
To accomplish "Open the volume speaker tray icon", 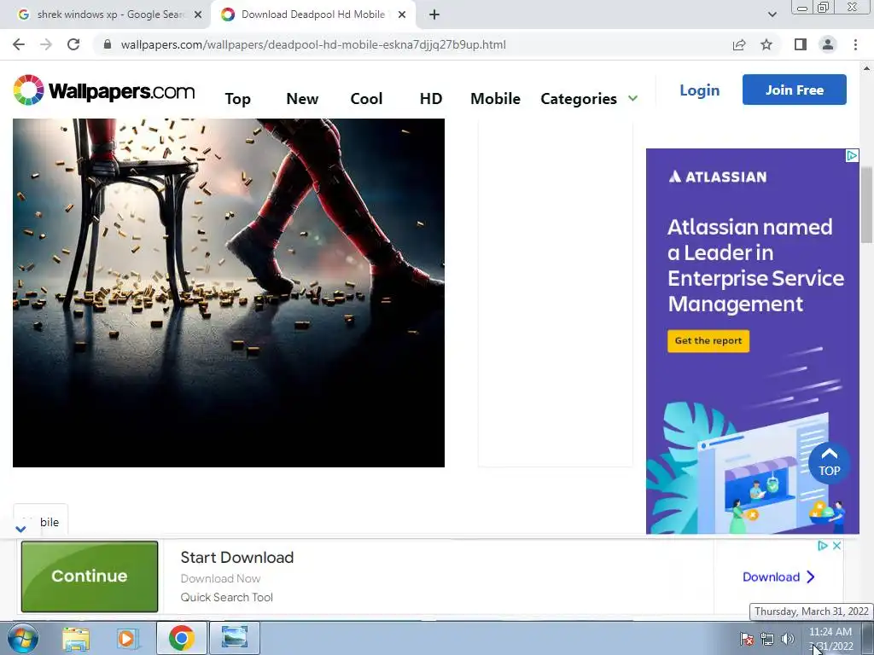I will tap(787, 639).
